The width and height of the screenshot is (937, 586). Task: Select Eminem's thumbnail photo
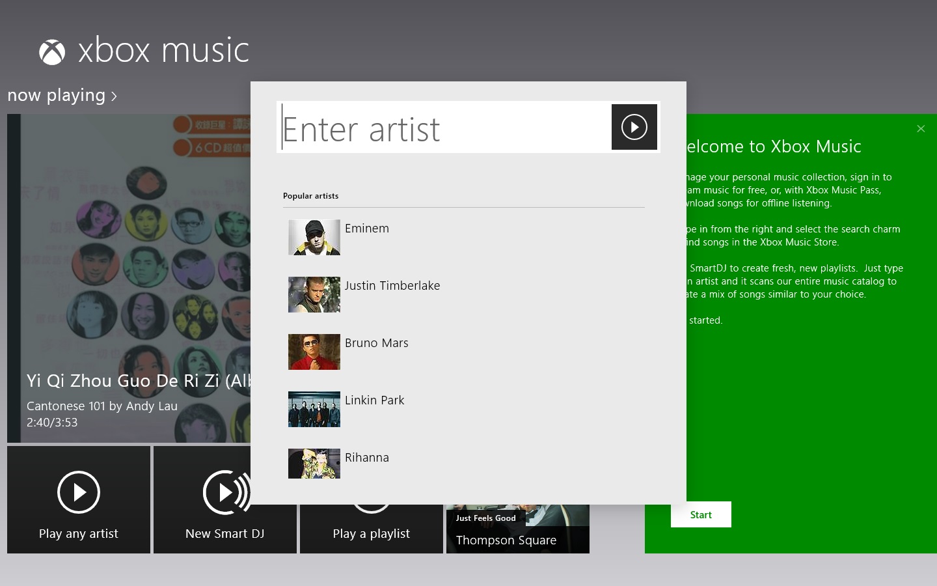pos(314,237)
